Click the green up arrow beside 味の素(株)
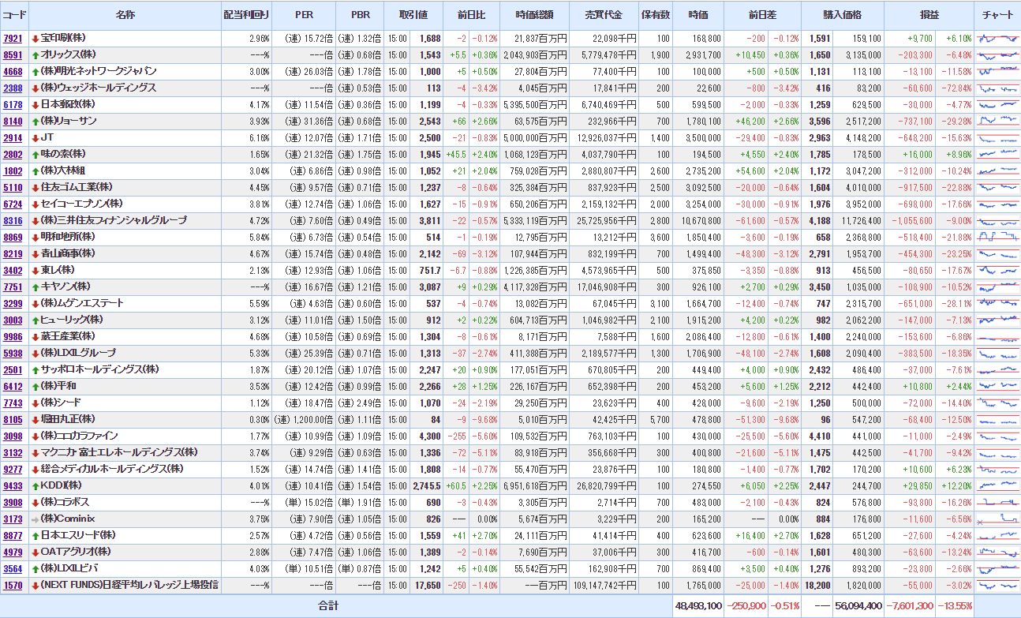The height and width of the screenshot is (618, 1021). pyautogui.click(x=36, y=154)
